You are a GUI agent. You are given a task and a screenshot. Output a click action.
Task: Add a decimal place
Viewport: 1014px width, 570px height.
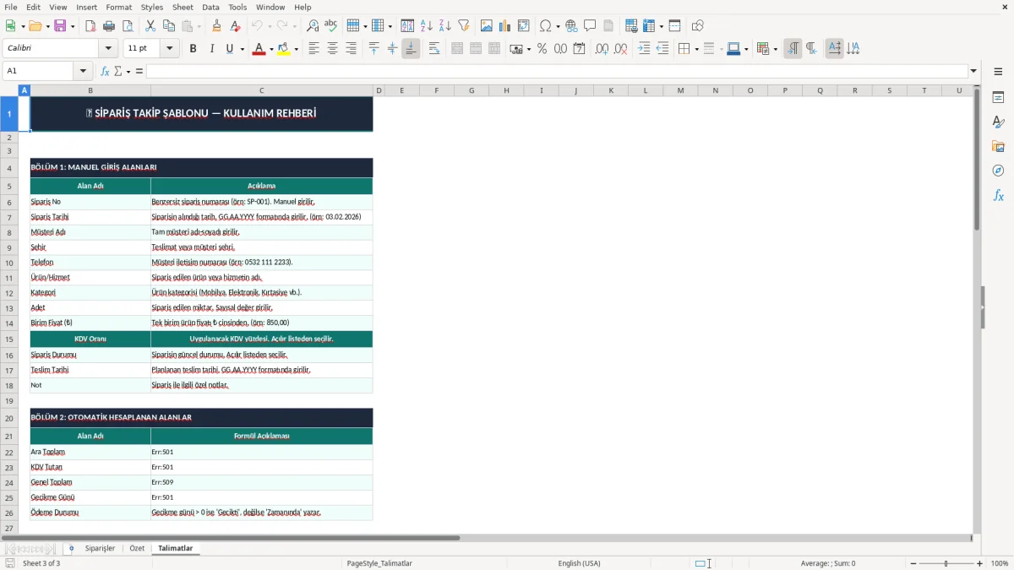pyautogui.click(x=602, y=49)
